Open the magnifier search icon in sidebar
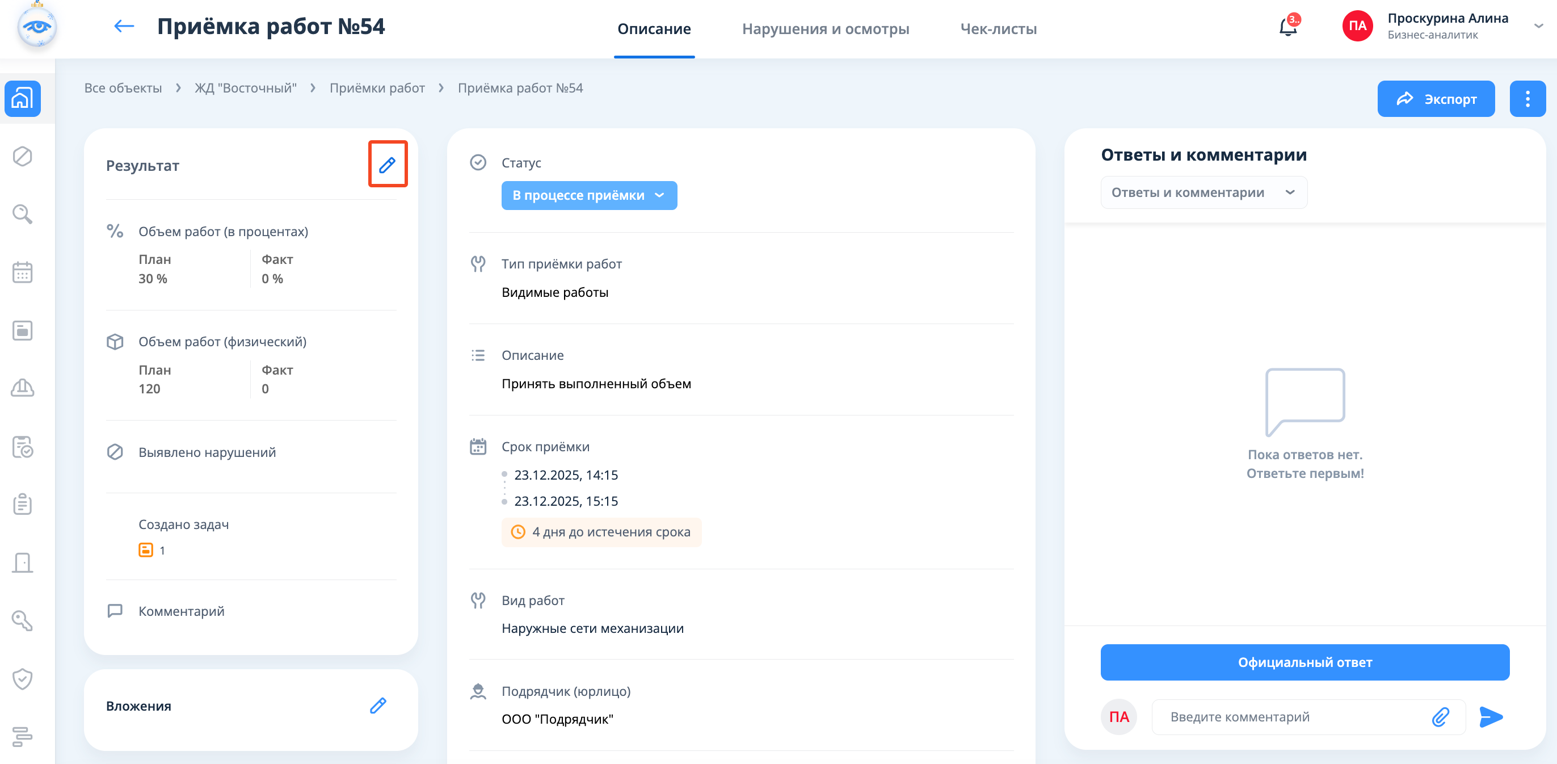The width and height of the screenshot is (1557, 764). 22,214
